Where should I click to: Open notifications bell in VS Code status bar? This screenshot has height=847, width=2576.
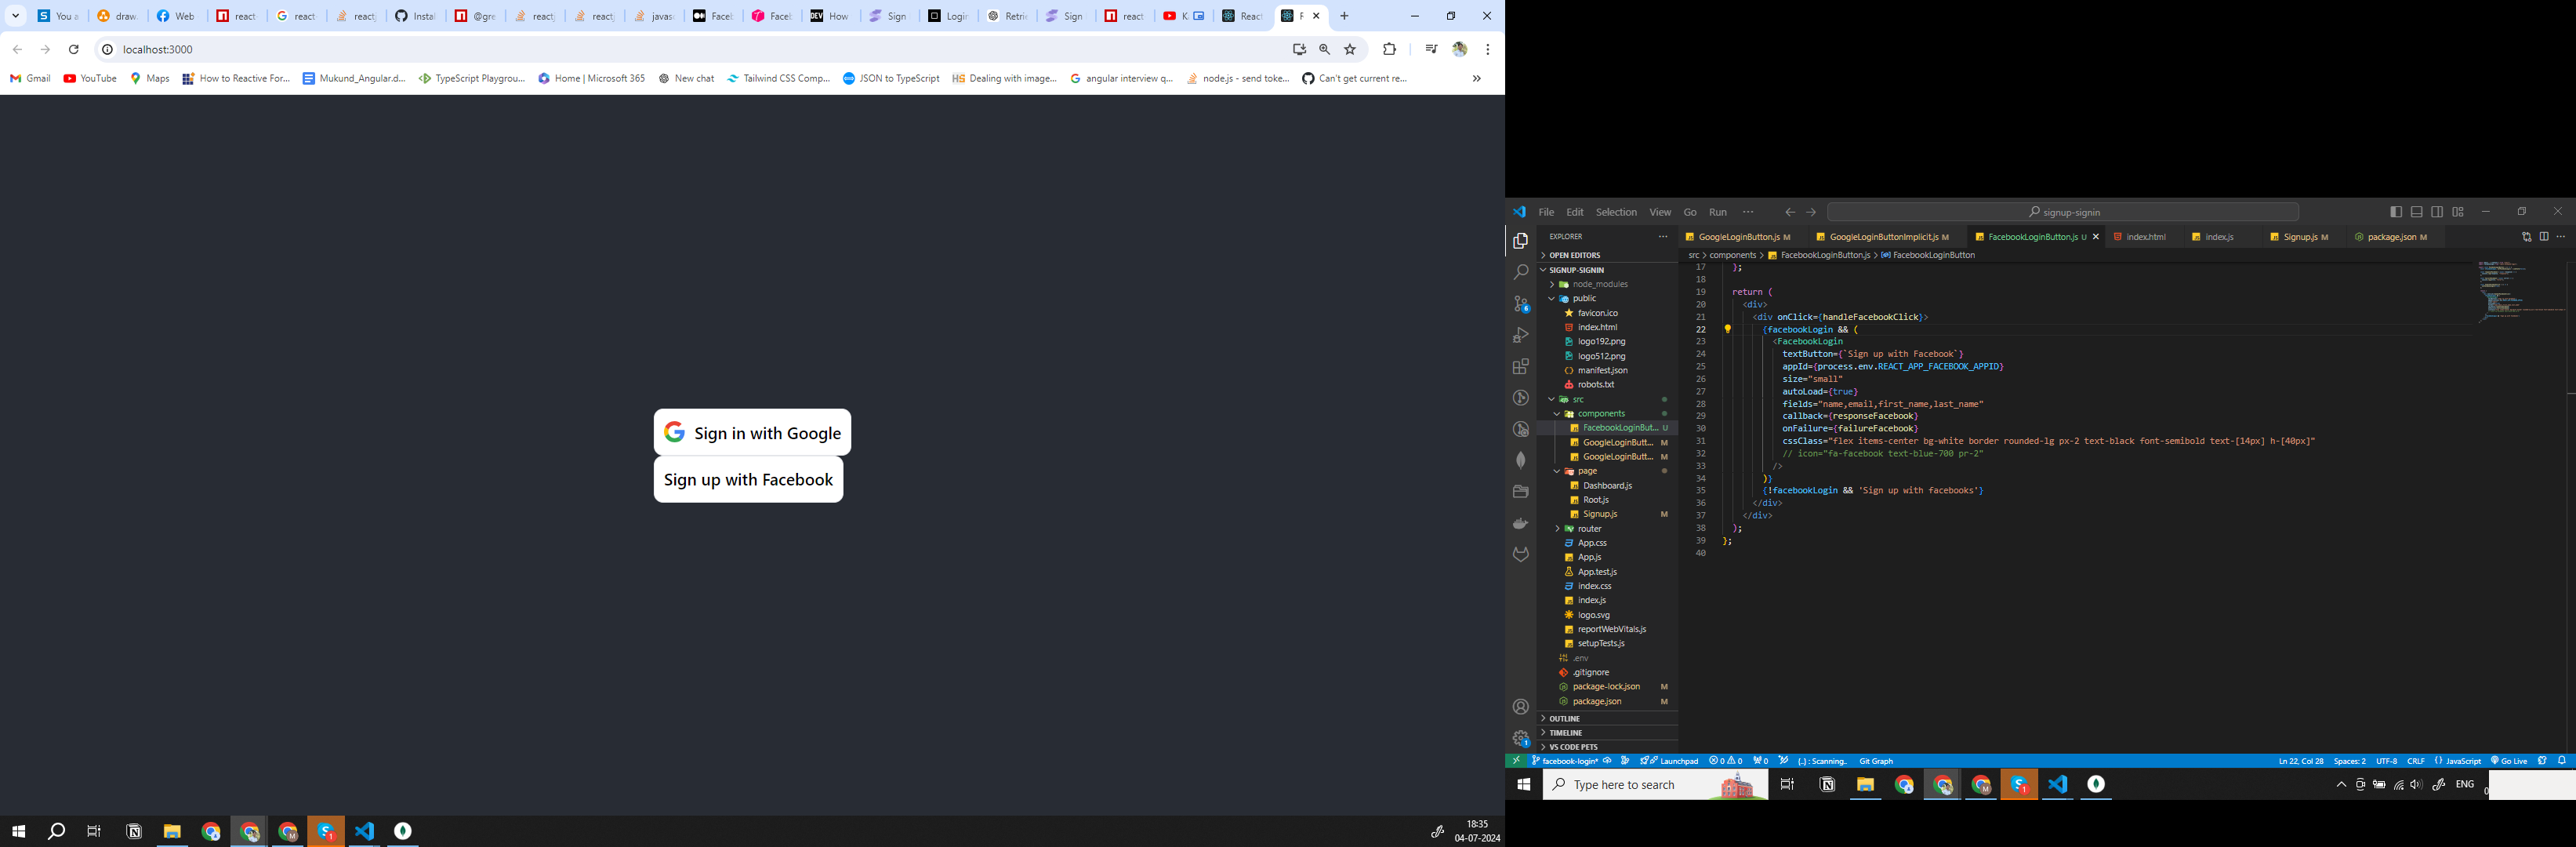click(2562, 761)
